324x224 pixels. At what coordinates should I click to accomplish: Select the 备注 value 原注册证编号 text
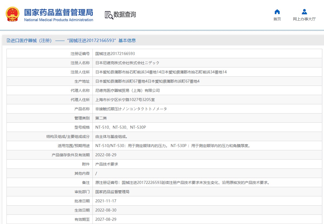(183, 183)
